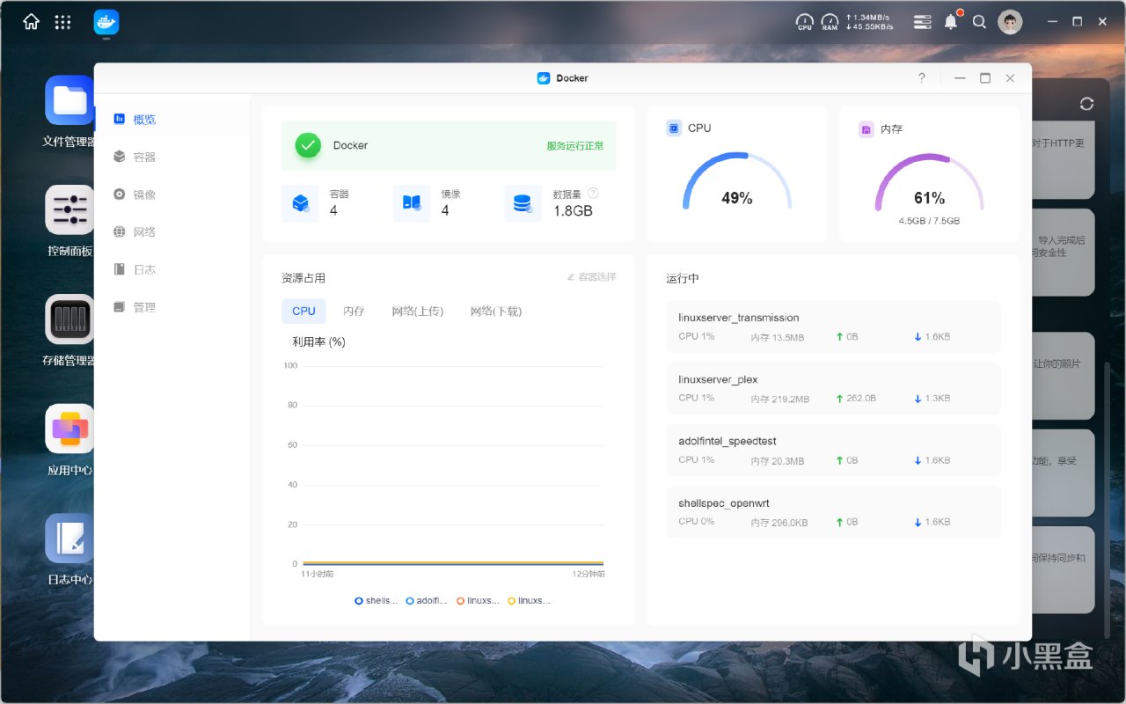Check the RAM gauge icon in system tray

830,22
